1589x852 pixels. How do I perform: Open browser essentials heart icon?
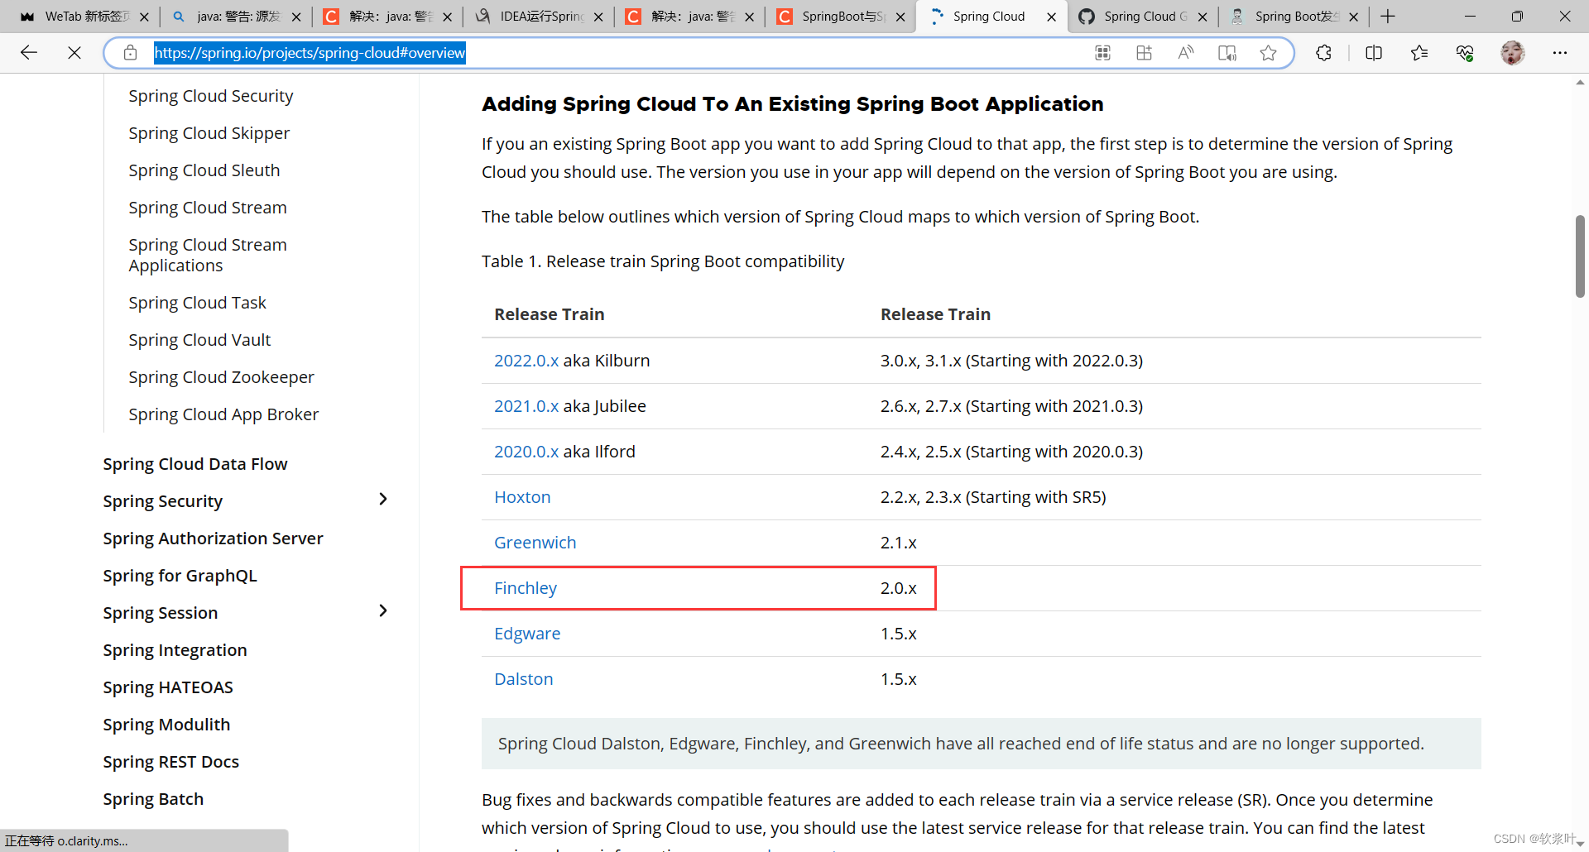1465,53
